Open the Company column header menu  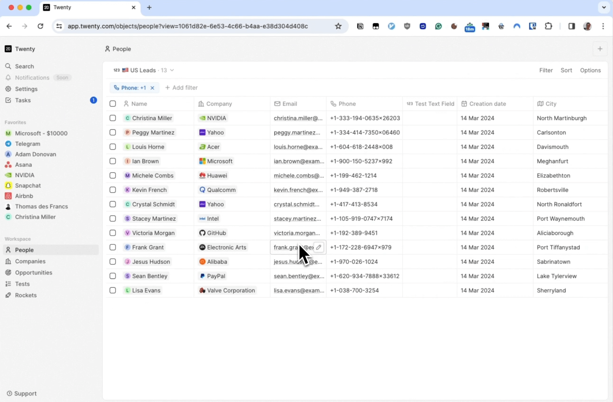point(232,104)
